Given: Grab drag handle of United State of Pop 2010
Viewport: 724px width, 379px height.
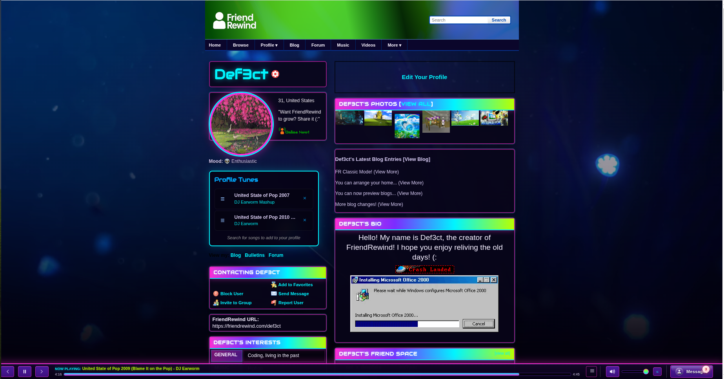Looking at the screenshot, I should [x=222, y=220].
